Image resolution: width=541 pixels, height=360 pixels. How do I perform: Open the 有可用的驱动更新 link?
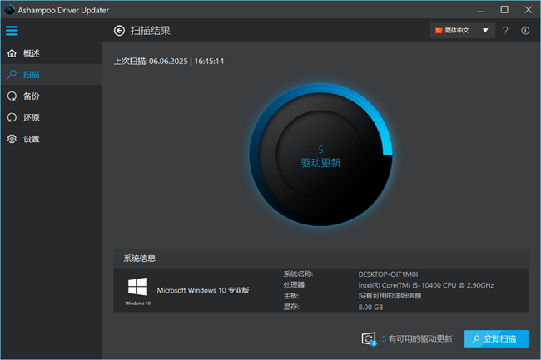click(420, 339)
